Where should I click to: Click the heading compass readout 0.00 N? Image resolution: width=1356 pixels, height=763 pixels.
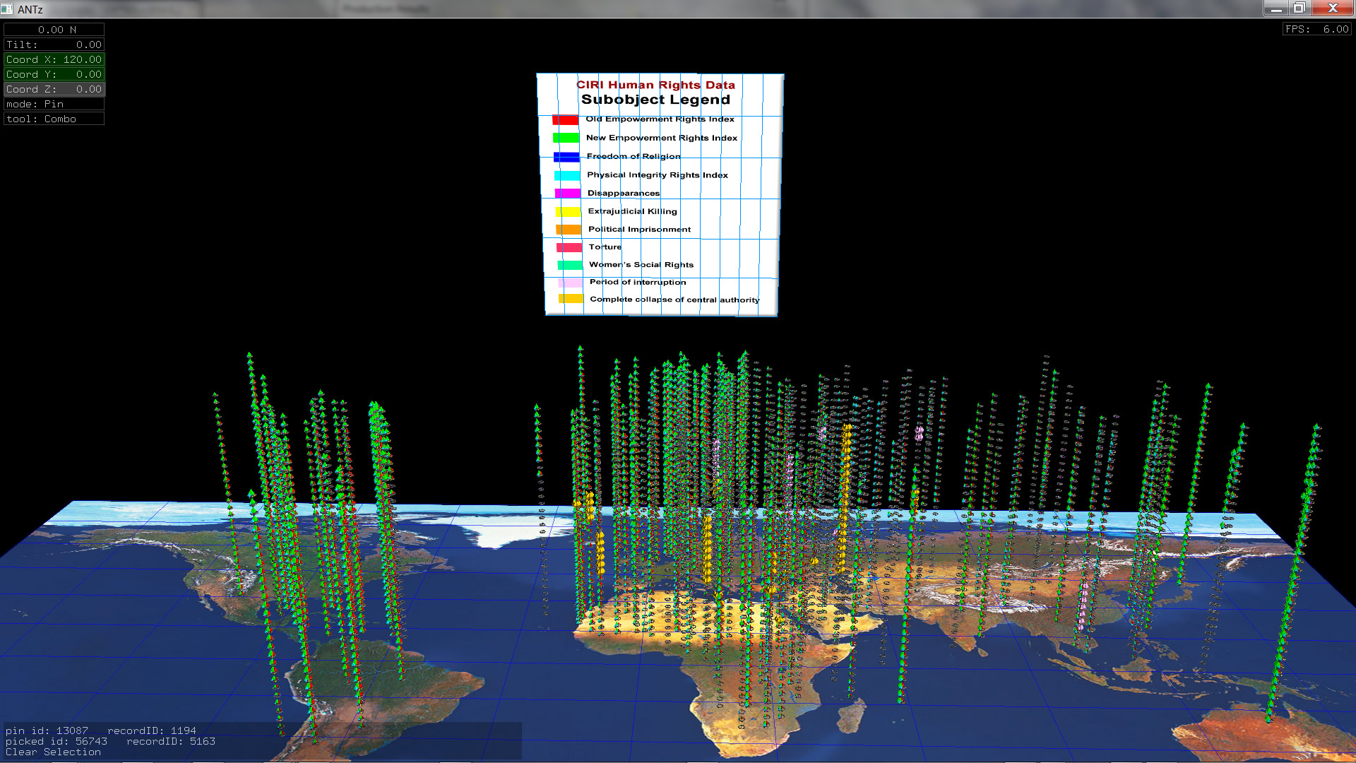point(54,30)
